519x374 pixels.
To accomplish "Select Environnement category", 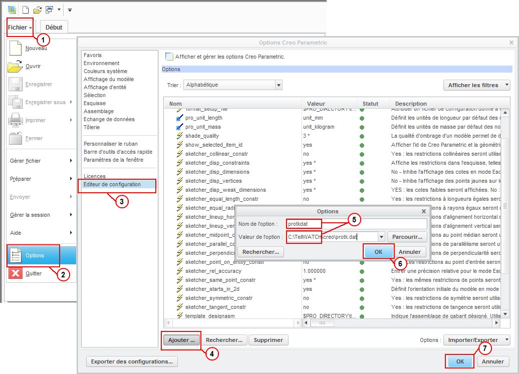I will [x=102, y=63].
